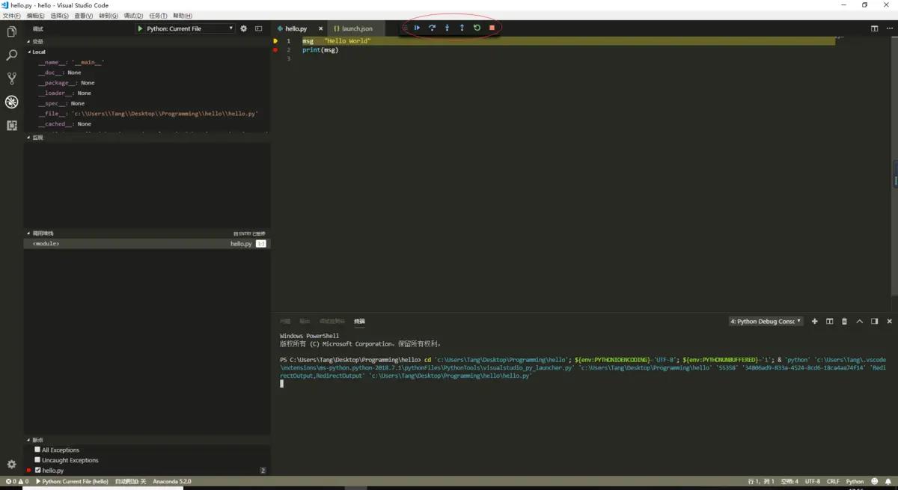Viewport: 898px width, 490px height.
Task: Open the Python Debug Console terminal selector
Action: [766, 322]
